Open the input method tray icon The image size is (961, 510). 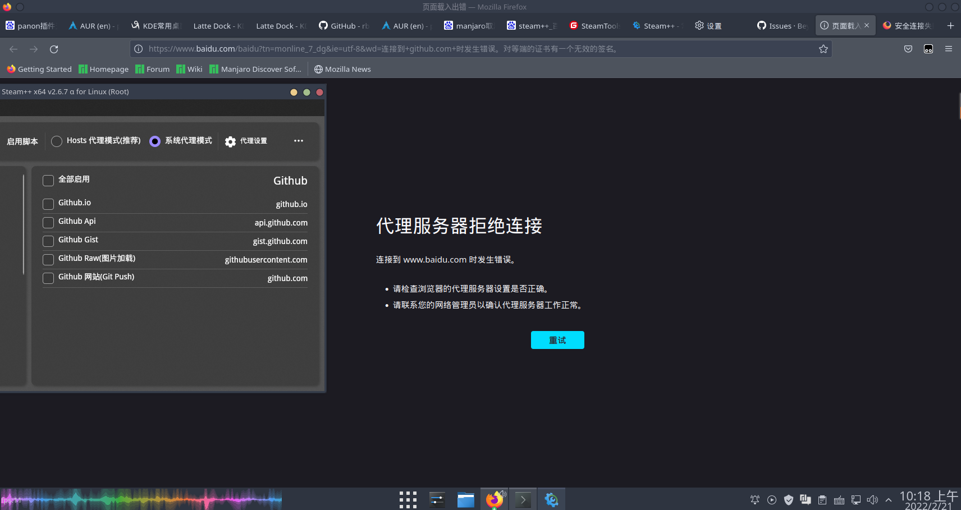pos(806,500)
